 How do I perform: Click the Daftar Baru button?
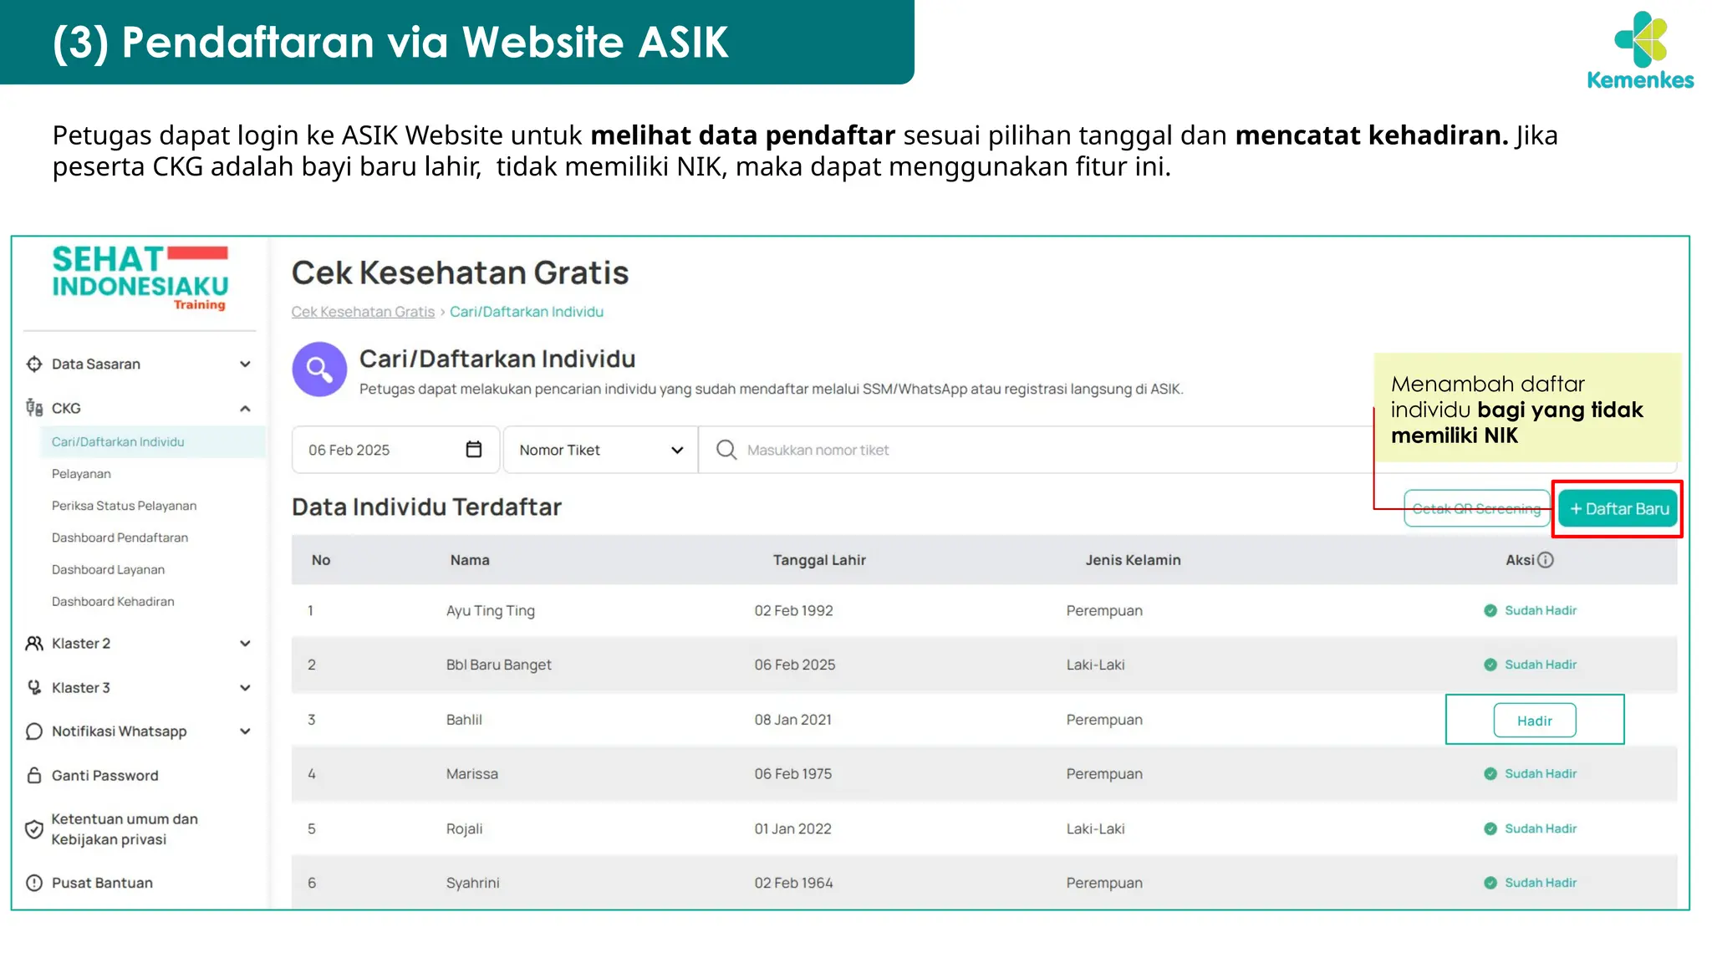[1618, 509]
